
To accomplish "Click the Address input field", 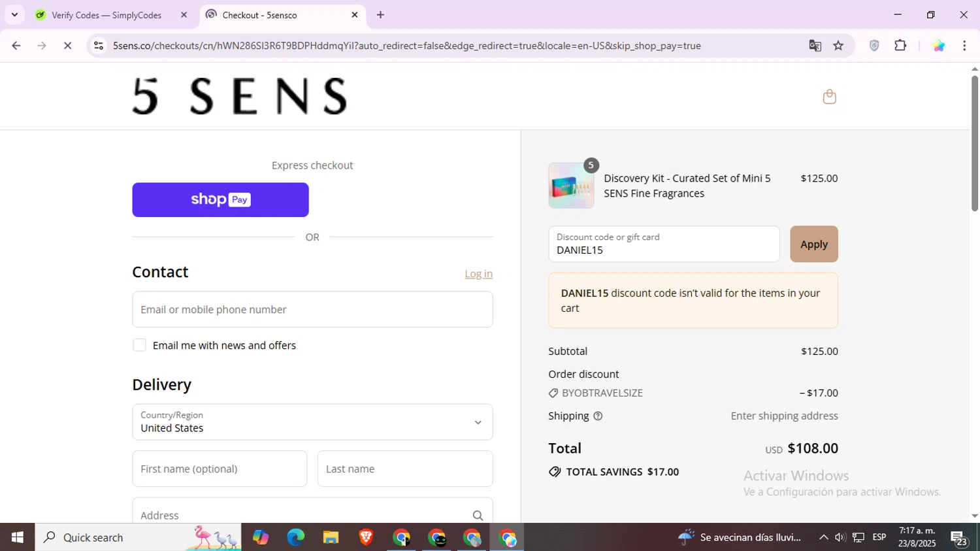I will 312,510.
